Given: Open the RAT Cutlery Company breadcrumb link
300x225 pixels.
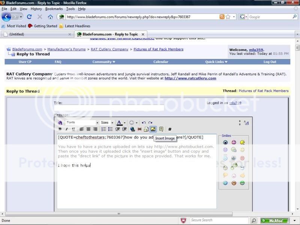Looking at the screenshot, I should [109, 49].
